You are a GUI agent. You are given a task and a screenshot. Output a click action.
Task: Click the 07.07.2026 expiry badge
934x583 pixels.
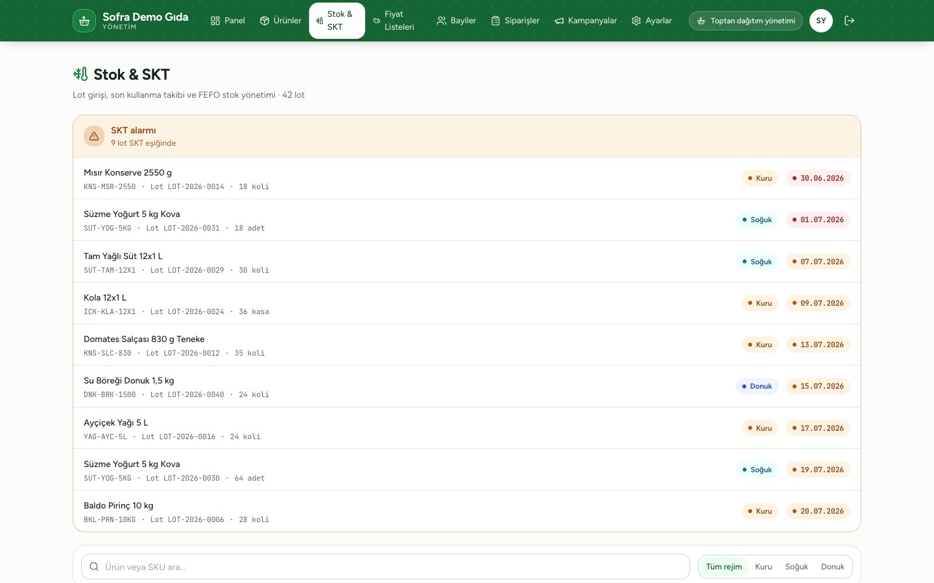tap(818, 262)
